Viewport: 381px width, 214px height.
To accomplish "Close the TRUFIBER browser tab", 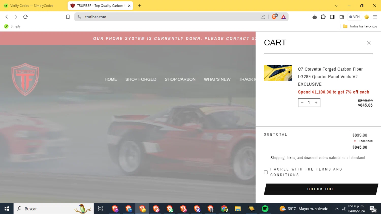I will click(x=129, y=6).
